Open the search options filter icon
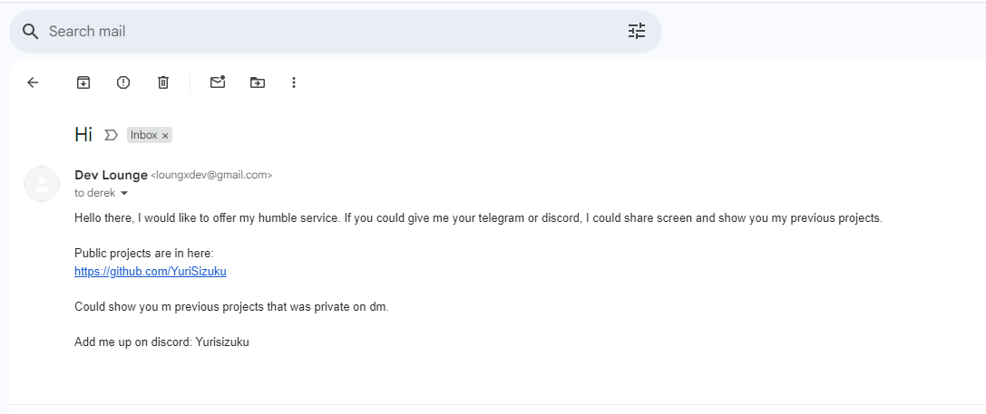The width and height of the screenshot is (986, 414). (x=637, y=32)
